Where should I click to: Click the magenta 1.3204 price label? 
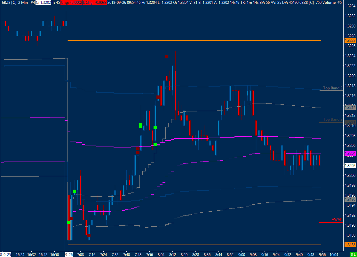[x=350, y=153]
